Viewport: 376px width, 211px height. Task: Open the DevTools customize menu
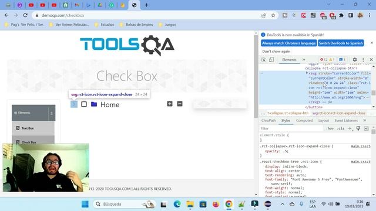[363, 60]
